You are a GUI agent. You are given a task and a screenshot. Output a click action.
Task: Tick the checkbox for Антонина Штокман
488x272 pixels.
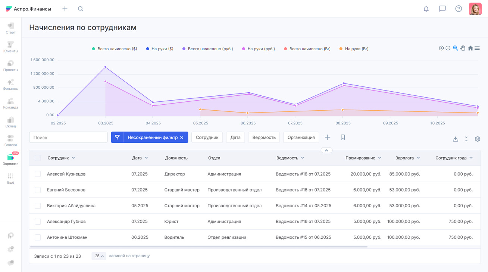[38, 237]
